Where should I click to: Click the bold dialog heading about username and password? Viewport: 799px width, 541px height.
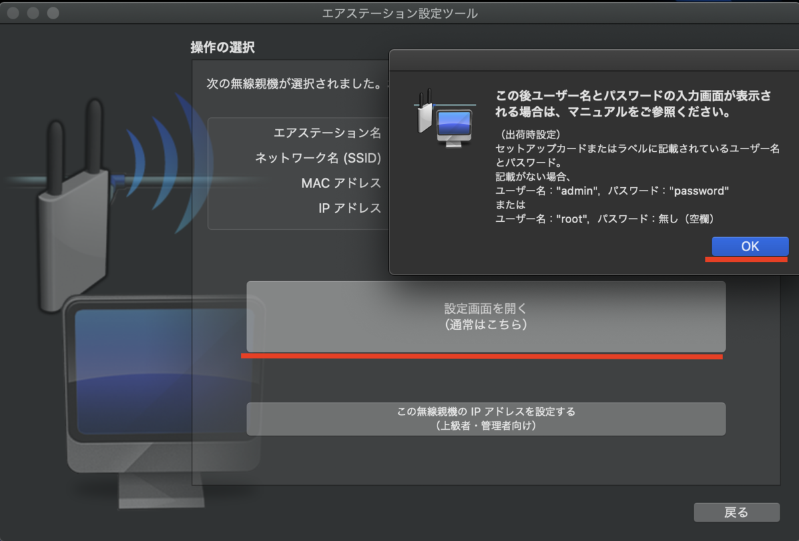point(634,104)
